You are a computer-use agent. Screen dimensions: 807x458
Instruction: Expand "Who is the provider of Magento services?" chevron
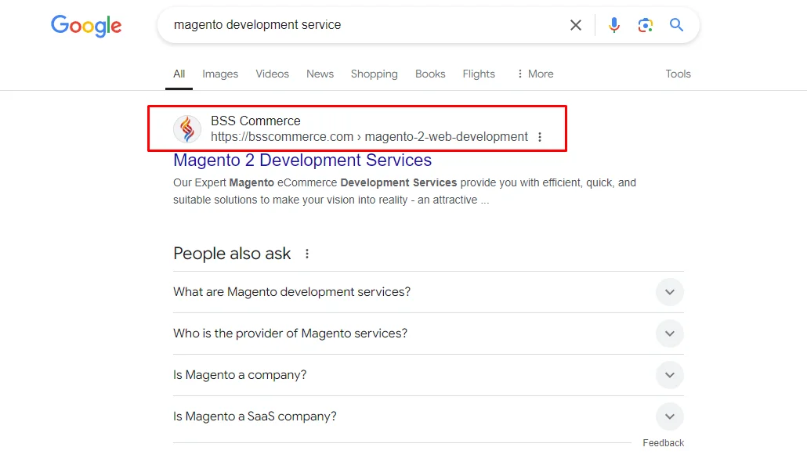670,334
